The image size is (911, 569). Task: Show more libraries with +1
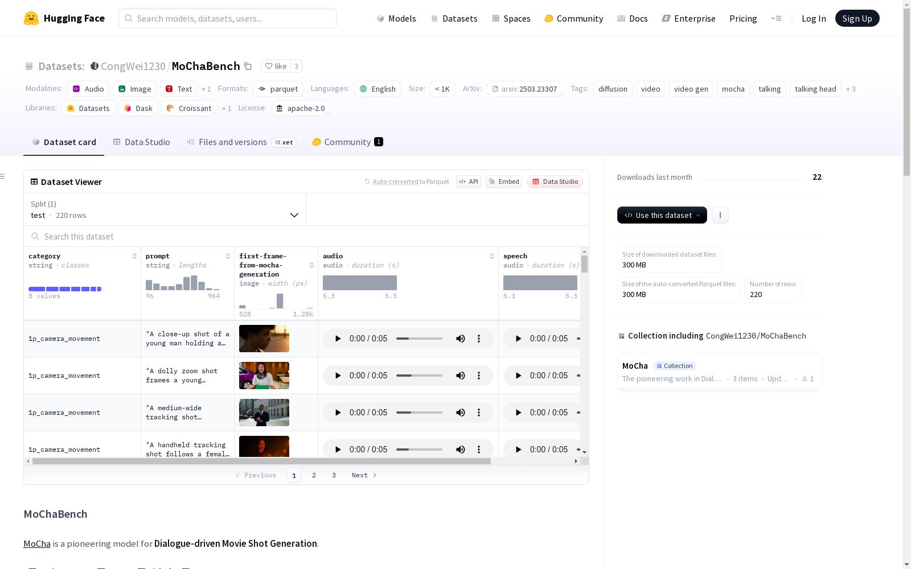pyautogui.click(x=227, y=108)
